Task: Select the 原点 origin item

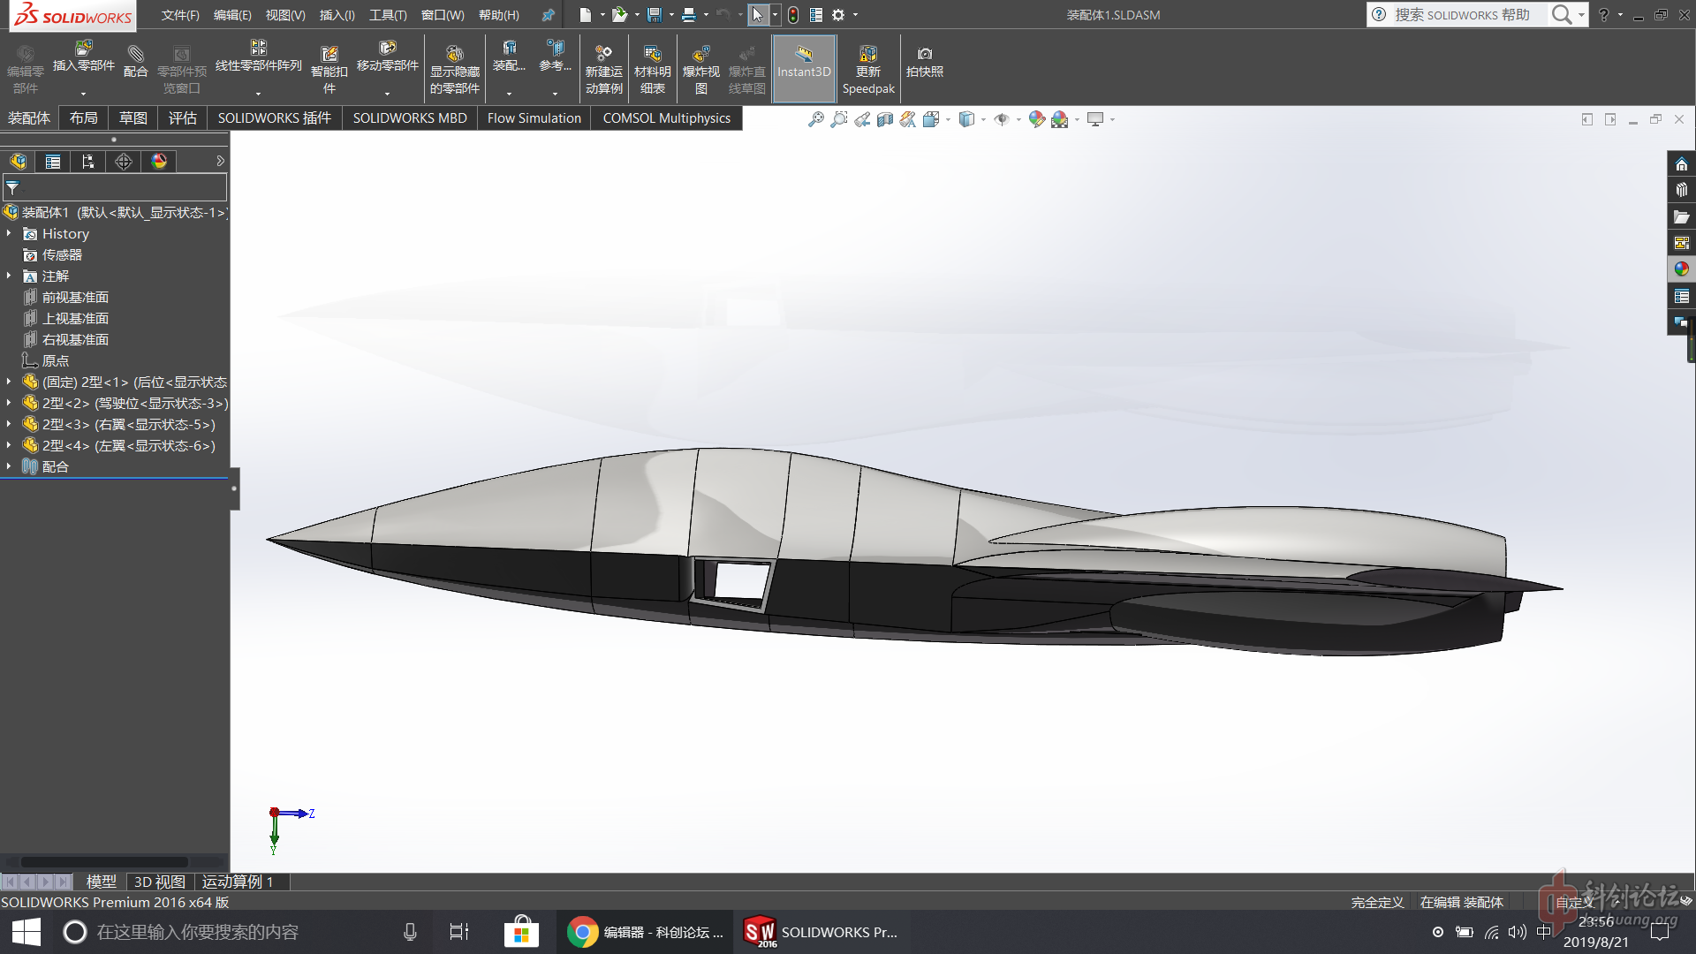Action: tap(56, 360)
